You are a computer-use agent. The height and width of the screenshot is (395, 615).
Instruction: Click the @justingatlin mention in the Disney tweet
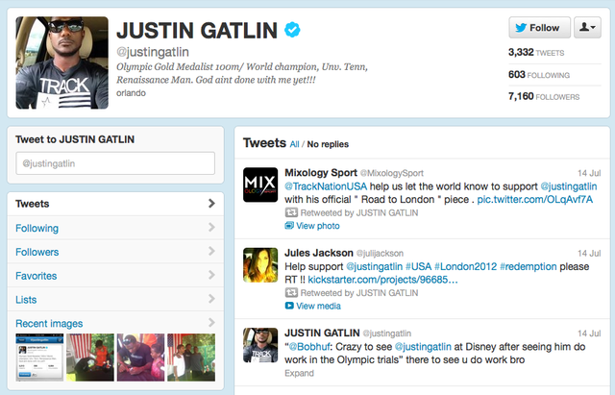(x=423, y=347)
